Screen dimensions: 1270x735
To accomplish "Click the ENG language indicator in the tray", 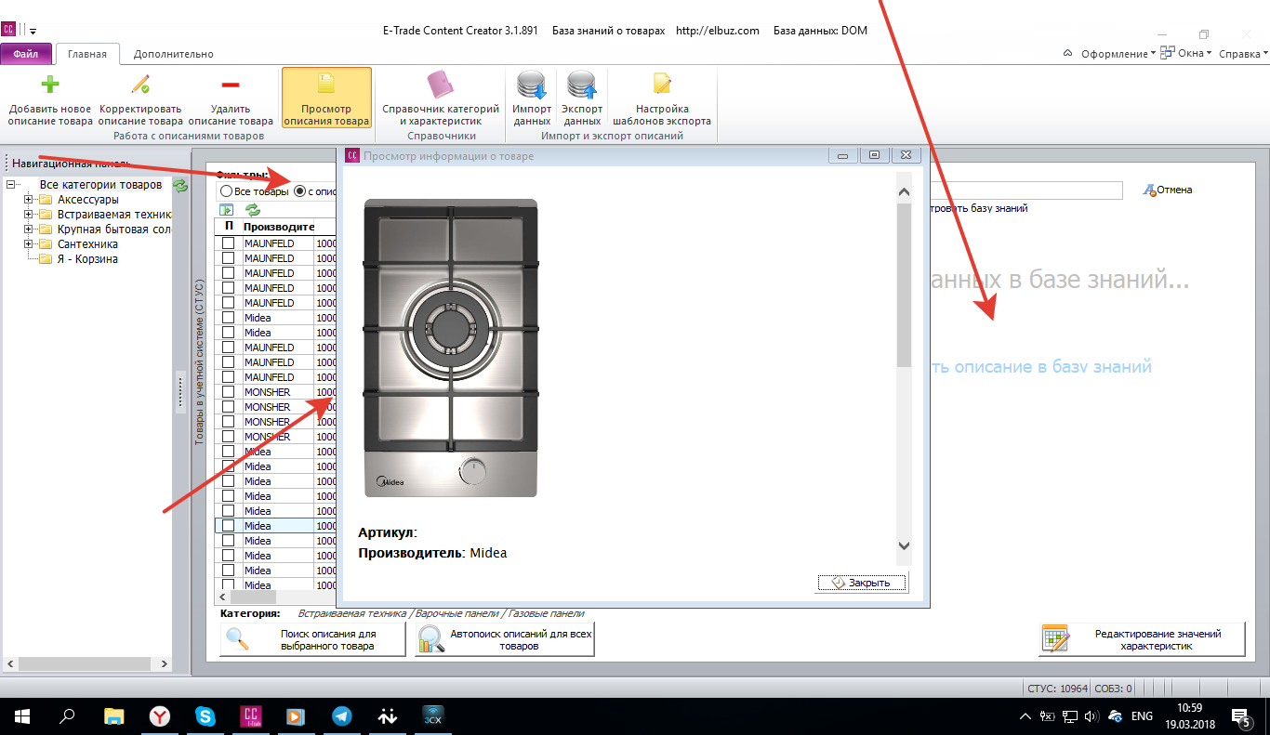I will [x=1142, y=716].
